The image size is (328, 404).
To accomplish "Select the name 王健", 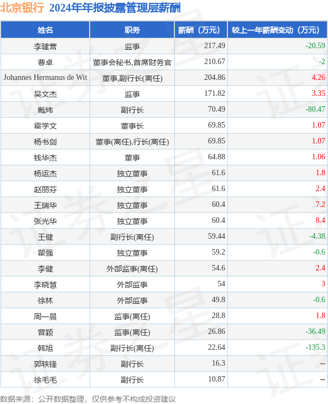I will 45,237.
